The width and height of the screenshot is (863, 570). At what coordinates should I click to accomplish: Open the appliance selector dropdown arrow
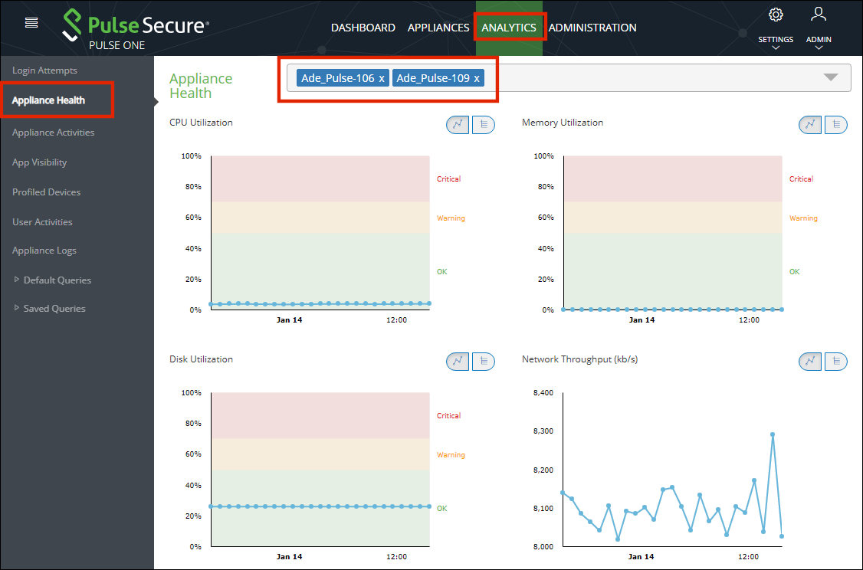[831, 77]
